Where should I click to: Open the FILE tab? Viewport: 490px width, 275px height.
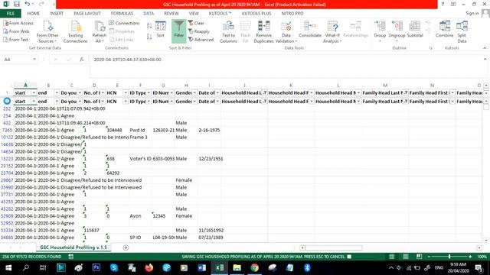tap(10, 14)
